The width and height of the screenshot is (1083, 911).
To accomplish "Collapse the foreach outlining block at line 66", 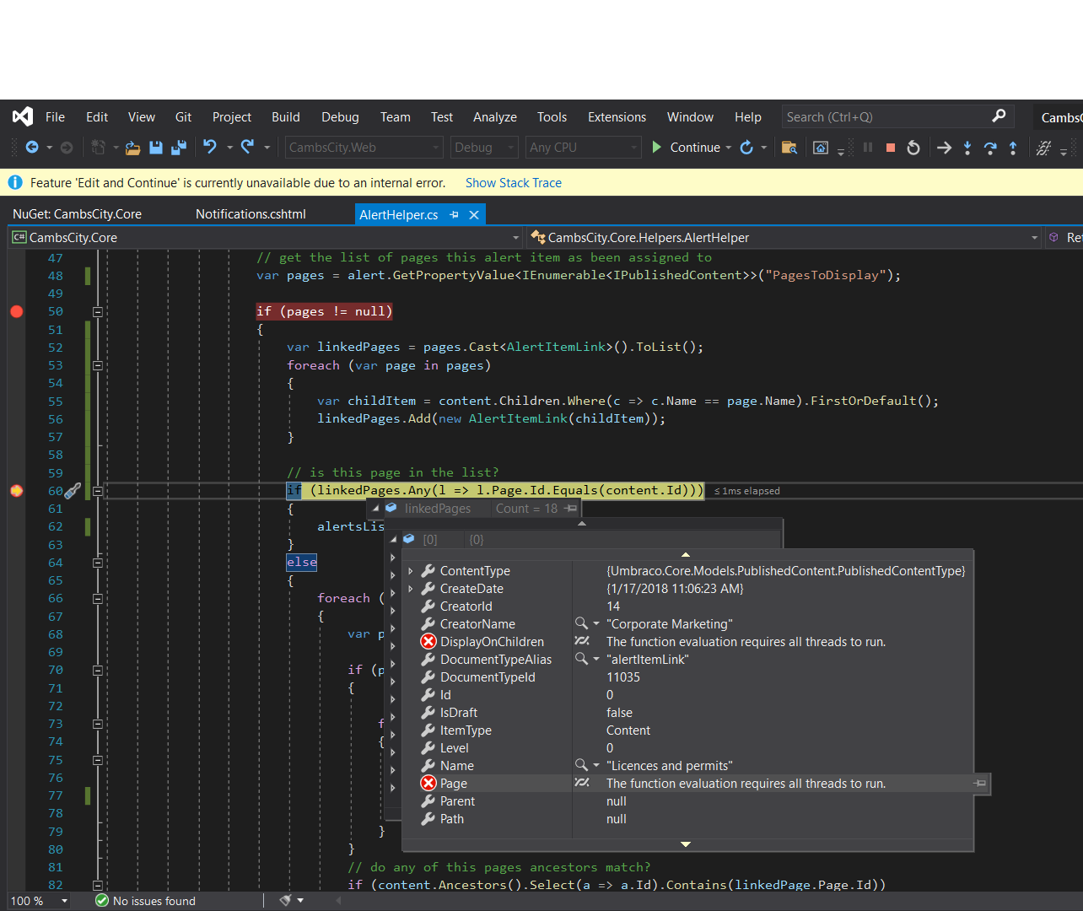I will [x=98, y=599].
